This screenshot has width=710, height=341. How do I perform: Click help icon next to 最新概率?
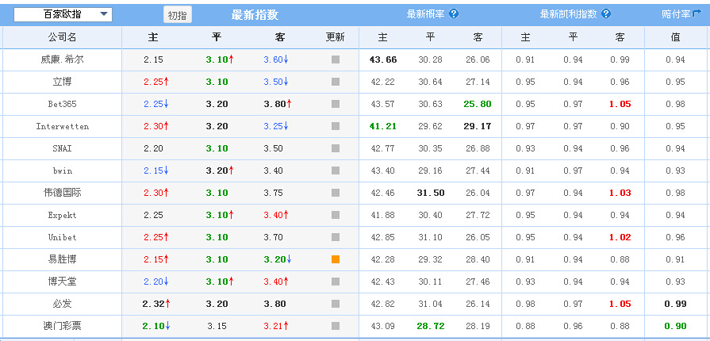coord(454,14)
